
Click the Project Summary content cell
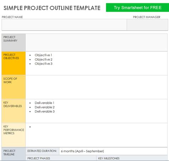tap(96, 42)
